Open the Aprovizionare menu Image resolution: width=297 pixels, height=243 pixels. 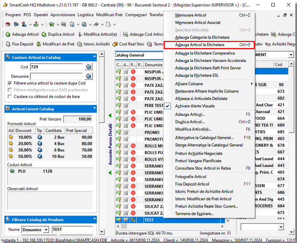63,15
